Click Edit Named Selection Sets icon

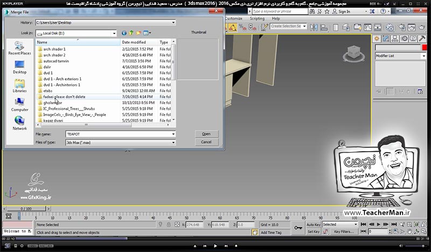click(x=264, y=28)
